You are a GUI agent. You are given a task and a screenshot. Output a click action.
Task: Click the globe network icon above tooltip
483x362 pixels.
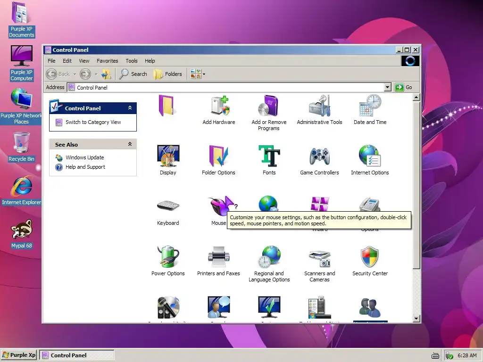(x=268, y=203)
